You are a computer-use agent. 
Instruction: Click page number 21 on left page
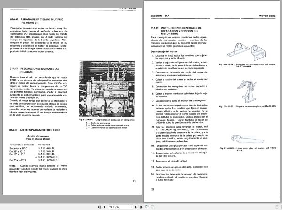134,181
